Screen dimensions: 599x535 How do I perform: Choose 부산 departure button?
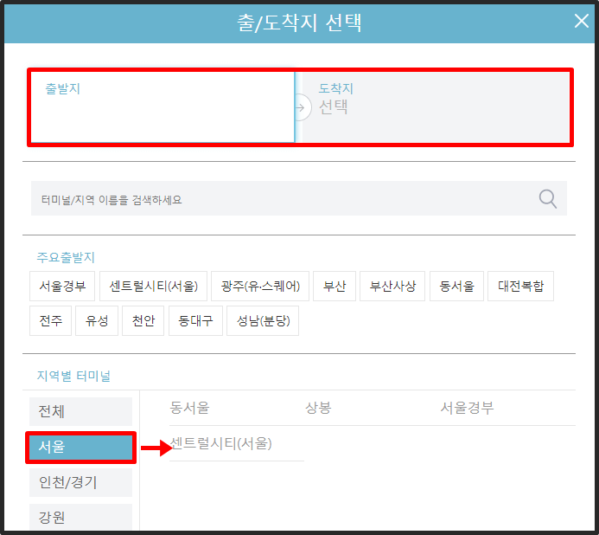[x=335, y=287]
